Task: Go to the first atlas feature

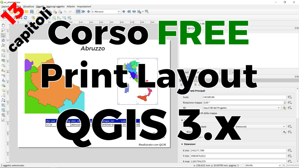Action: pyautogui.click(x=84, y=12)
